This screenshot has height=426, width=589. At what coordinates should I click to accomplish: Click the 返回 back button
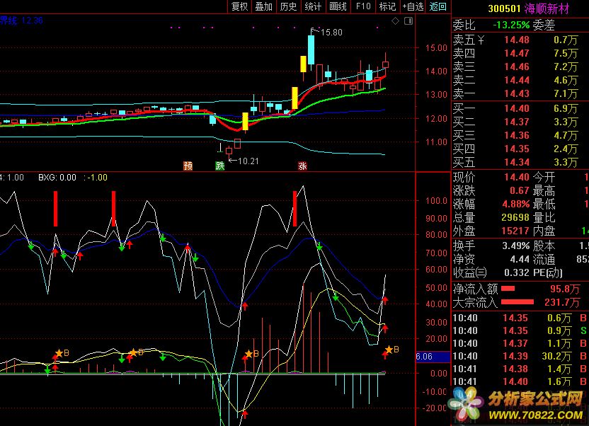click(438, 6)
